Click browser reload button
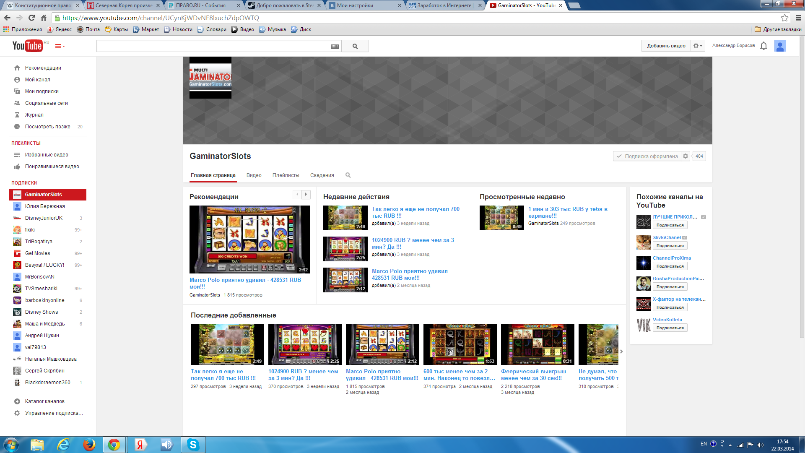805x453 pixels. tap(31, 18)
